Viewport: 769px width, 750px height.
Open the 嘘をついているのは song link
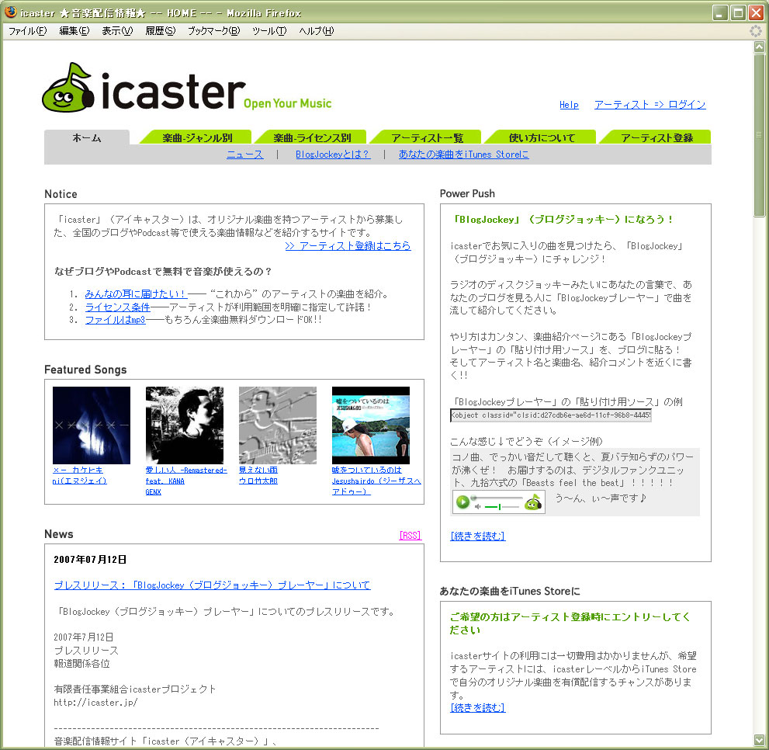(366, 470)
